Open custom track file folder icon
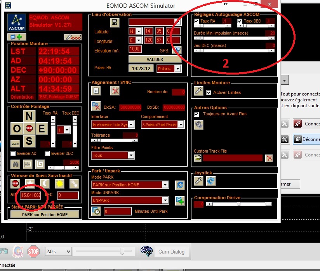The height and width of the screenshot is (271, 320). tap(198, 158)
